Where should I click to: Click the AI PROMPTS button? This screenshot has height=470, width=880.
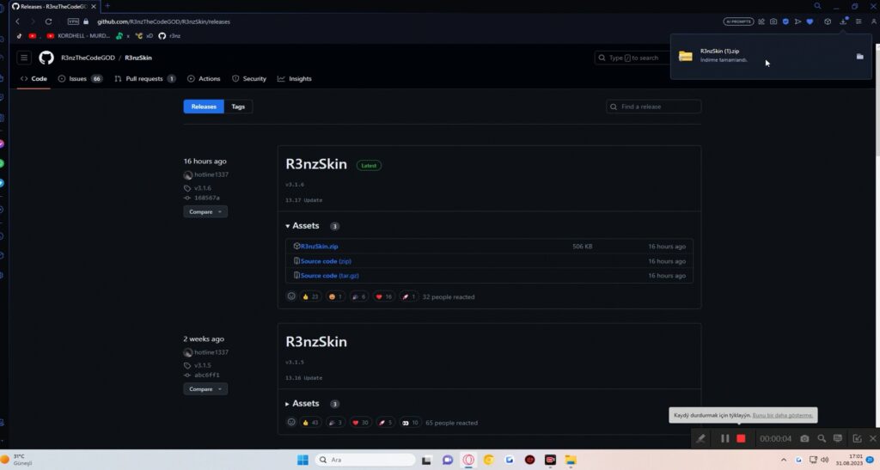738,21
